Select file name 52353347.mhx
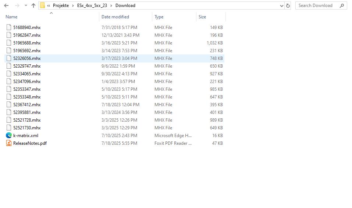 pyautogui.click(x=27, y=89)
